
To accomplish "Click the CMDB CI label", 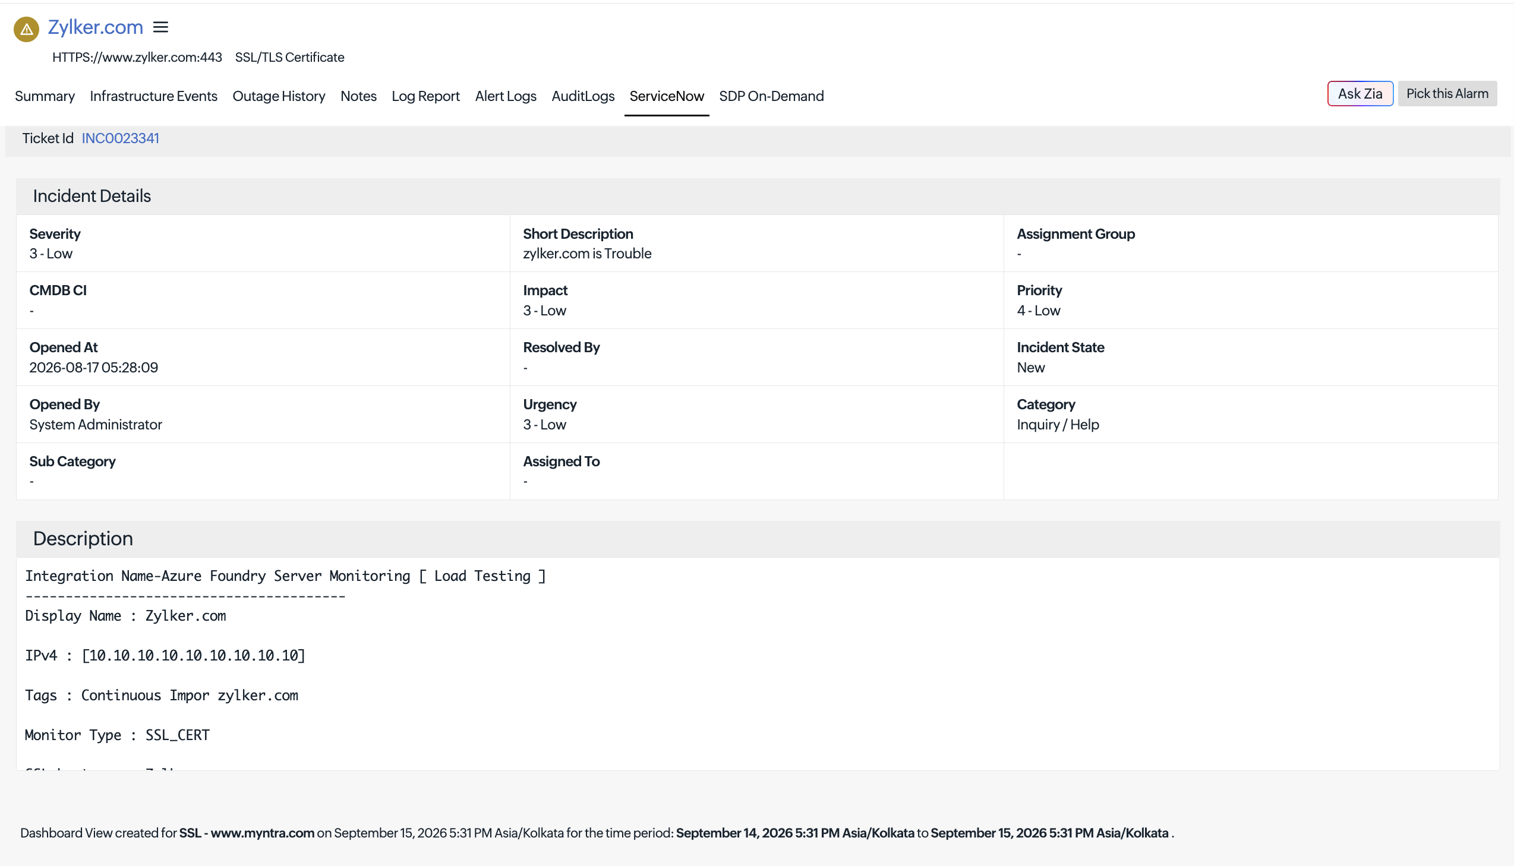I will [58, 290].
